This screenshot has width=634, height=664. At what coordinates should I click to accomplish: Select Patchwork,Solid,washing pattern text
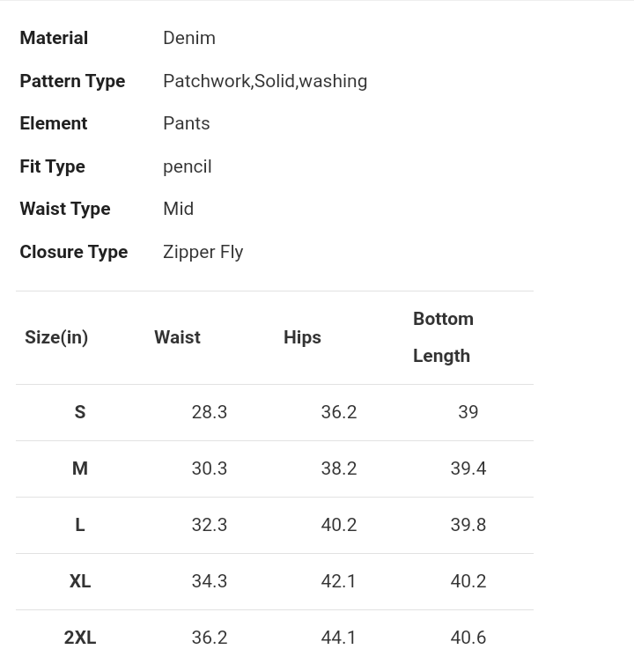265,81
